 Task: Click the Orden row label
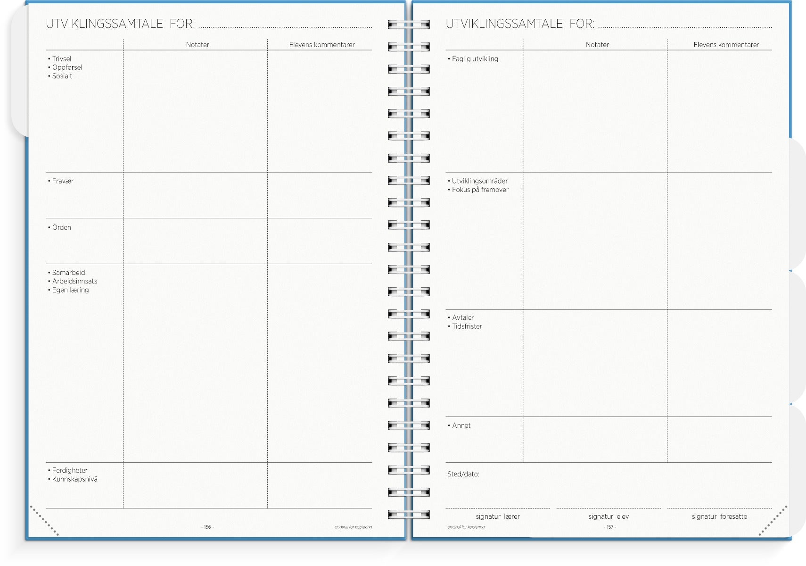coord(61,227)
